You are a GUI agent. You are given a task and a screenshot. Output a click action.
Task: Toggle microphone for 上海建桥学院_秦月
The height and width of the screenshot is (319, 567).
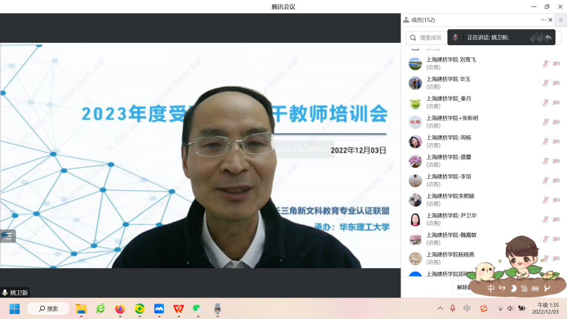tap(546, 102)
